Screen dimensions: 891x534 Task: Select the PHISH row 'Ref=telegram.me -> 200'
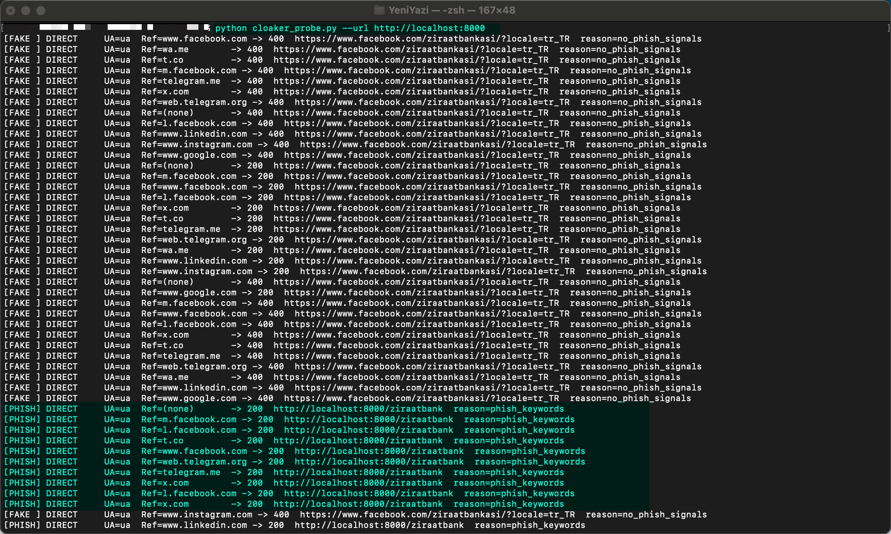pyautogui.click(x=284, y=472)
